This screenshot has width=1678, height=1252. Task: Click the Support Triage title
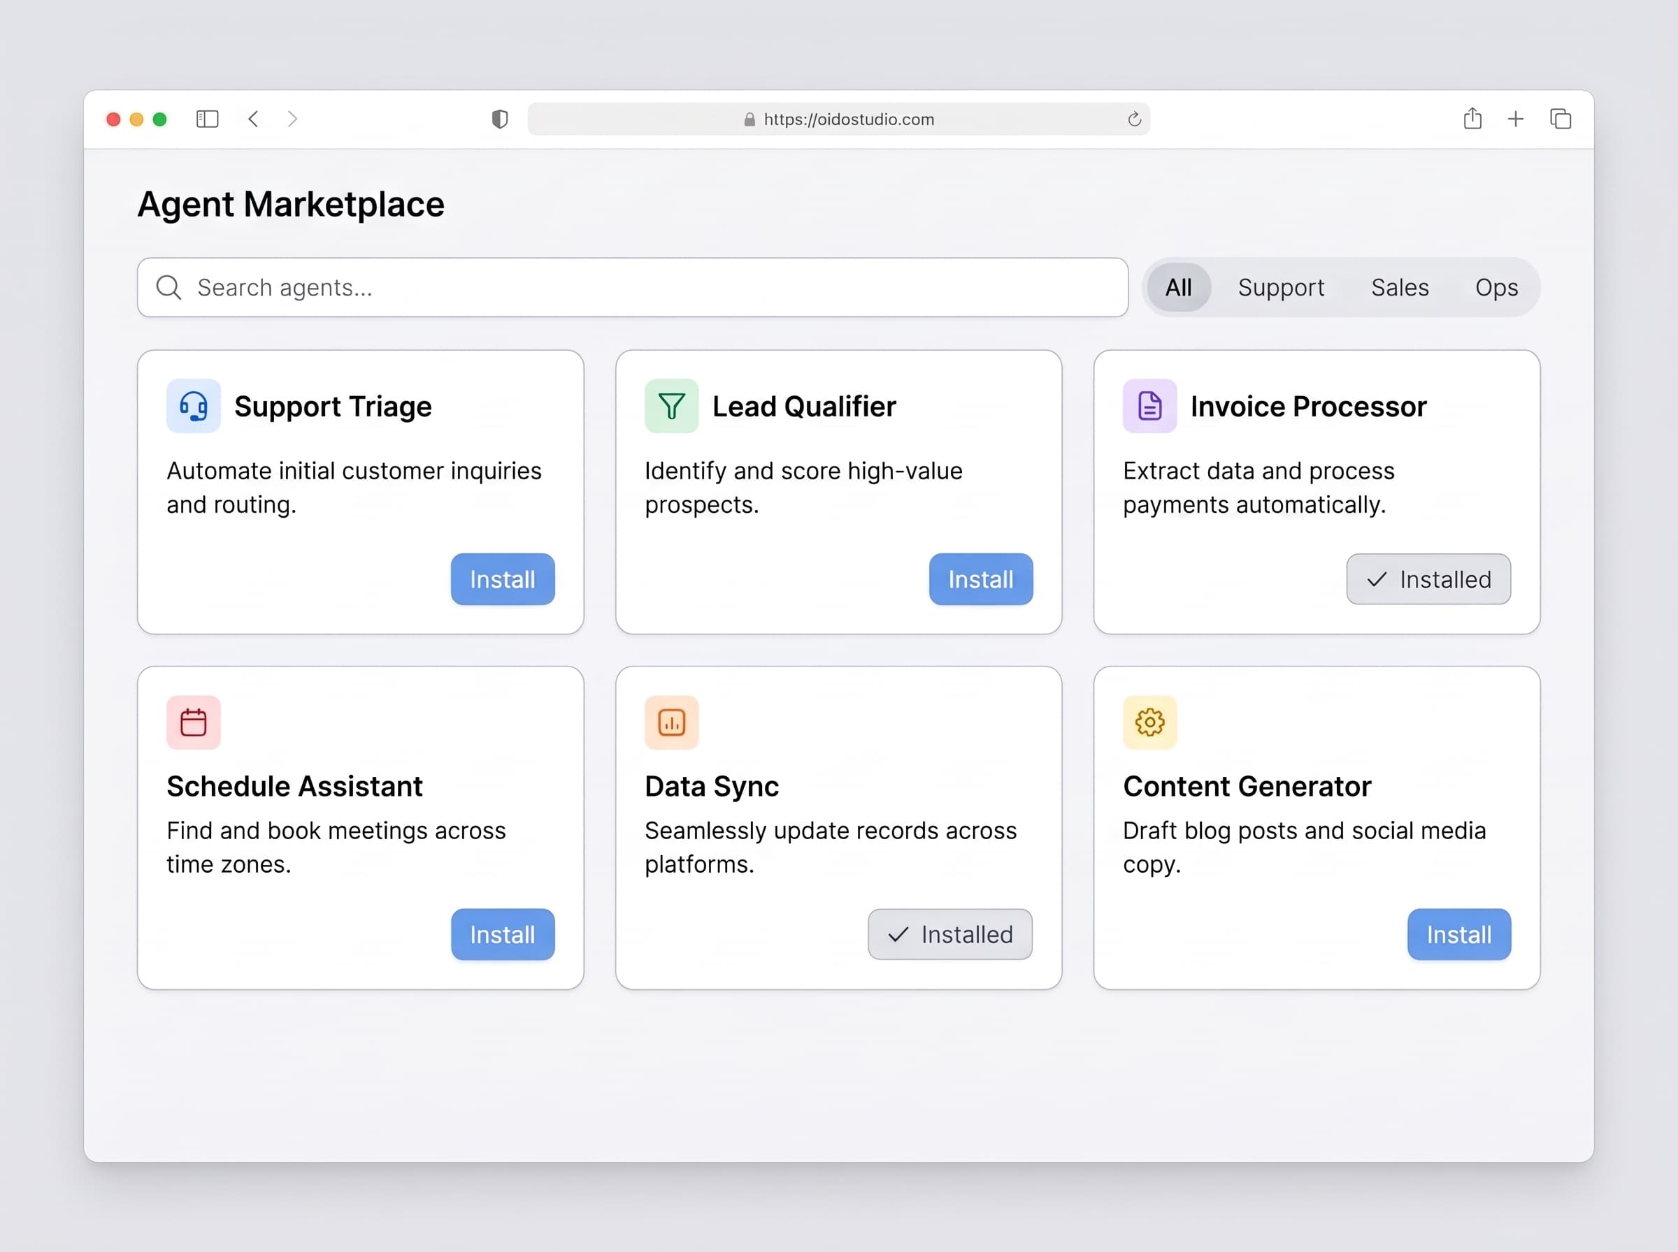333,407
